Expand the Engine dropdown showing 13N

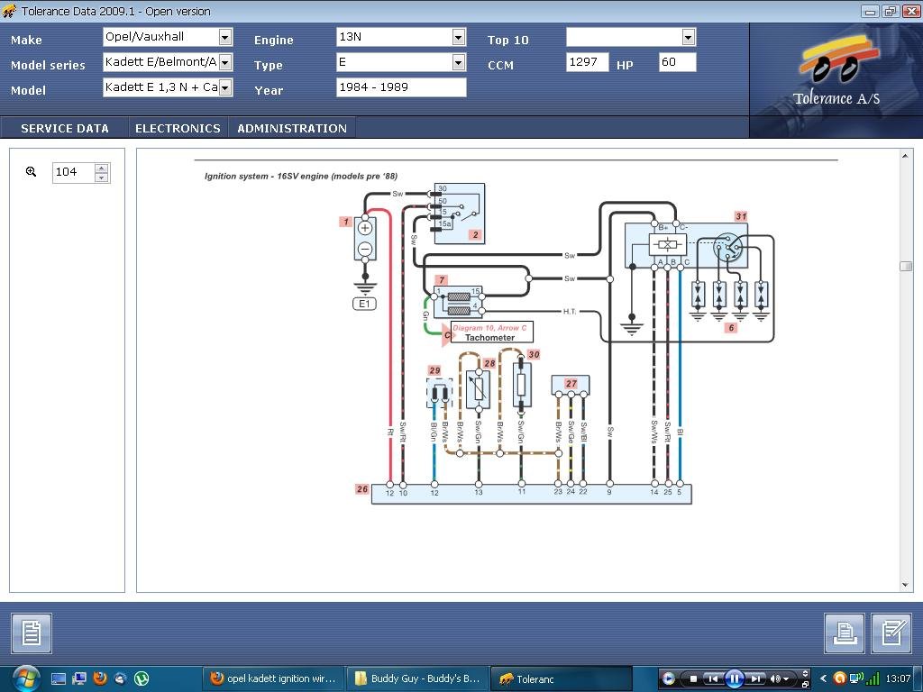click(x=459, y=37)
